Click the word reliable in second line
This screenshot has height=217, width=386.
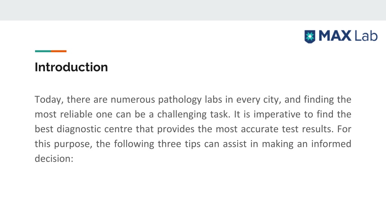[76, 115]
